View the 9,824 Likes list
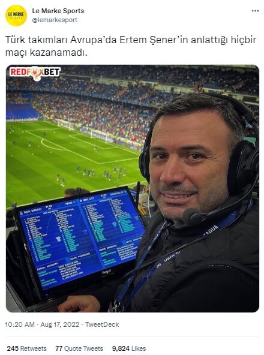The image size is (264, 355). coord(129,348)
